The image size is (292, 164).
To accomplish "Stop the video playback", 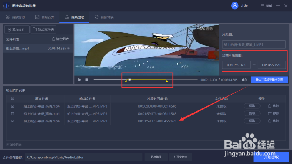I will (x=86, y=80).
